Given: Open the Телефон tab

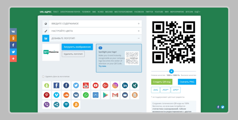Looking at the screenshot, I should (86, 12).
